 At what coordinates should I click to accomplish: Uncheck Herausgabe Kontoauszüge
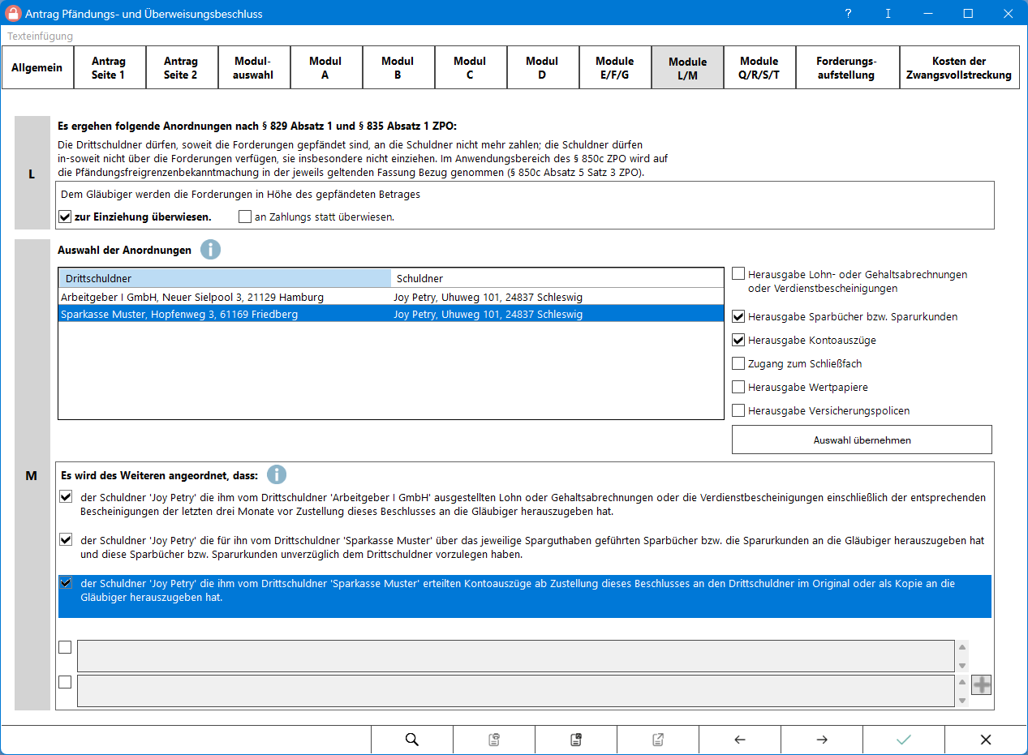pyautogui.click(x=738, y=340)
